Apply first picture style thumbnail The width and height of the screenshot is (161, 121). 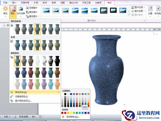(46, 10)
